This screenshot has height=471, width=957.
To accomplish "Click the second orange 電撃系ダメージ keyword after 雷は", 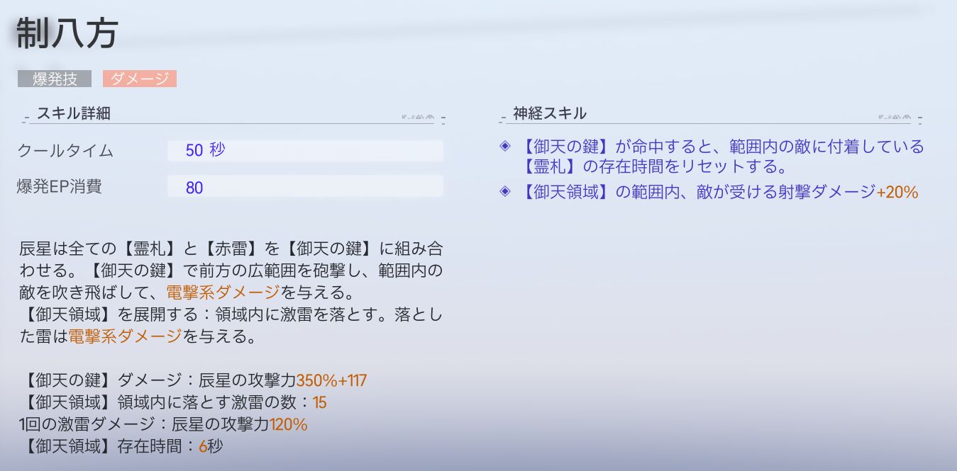I will [x=126, y=336].
